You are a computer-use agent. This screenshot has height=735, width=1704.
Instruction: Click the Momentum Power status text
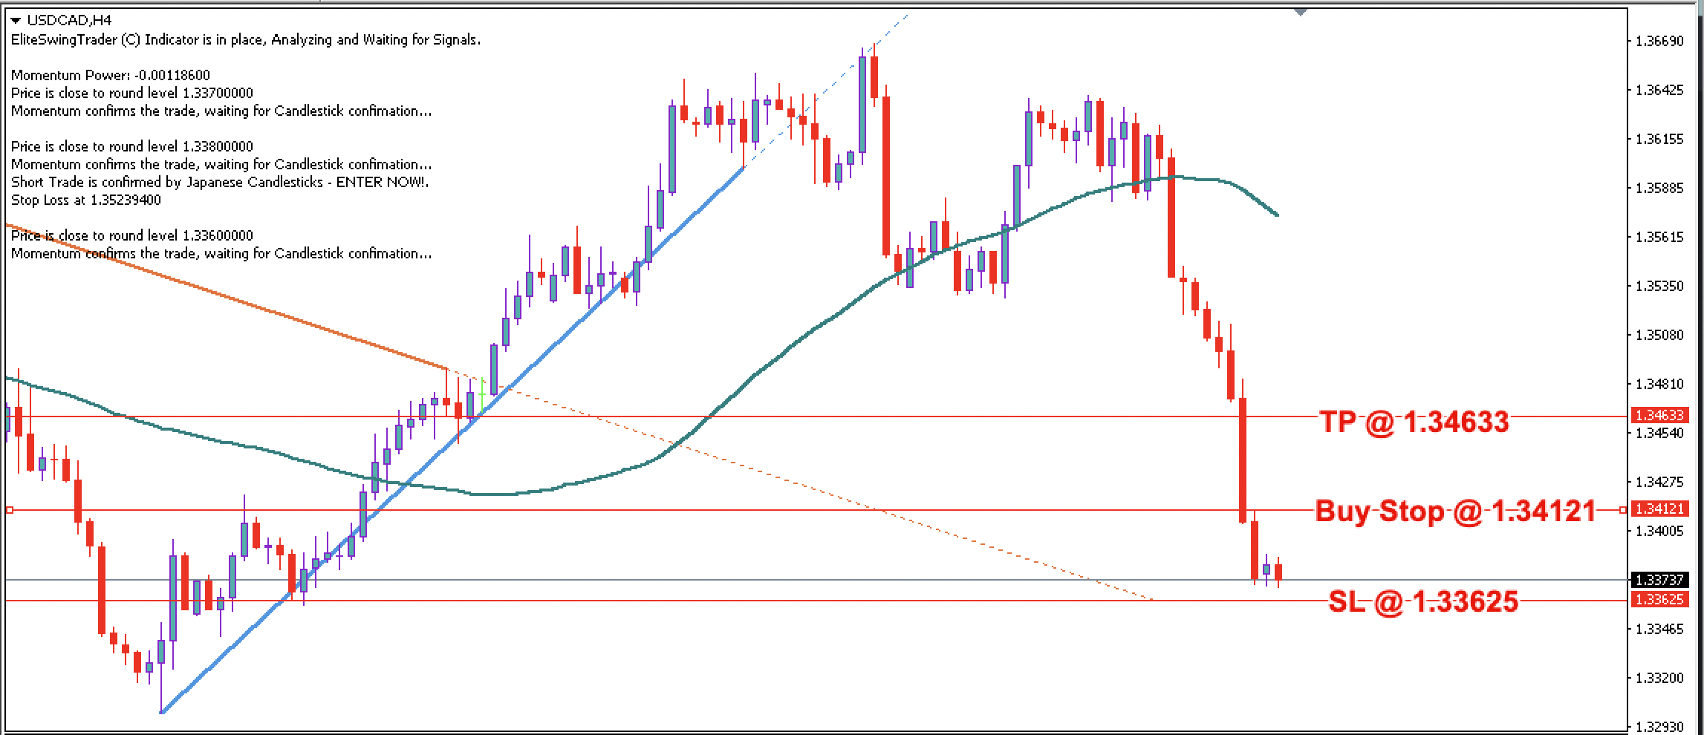pyautogui.click(x=108, y=75)
